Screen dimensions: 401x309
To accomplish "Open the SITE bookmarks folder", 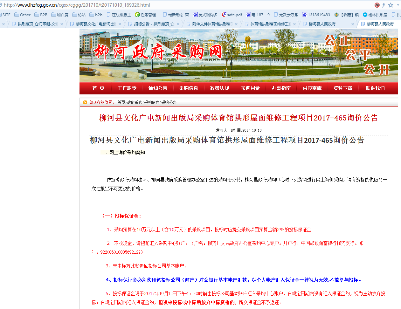I will [5, 15].
